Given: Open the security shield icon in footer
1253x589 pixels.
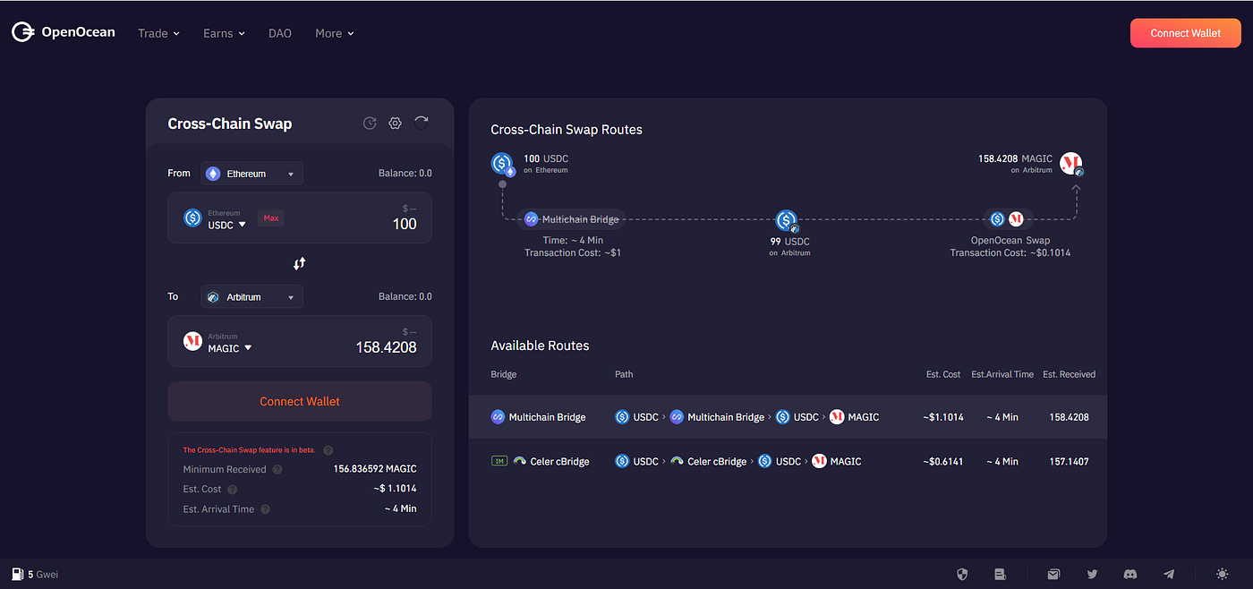Looking at the screenshot, I should click(x=962, y=574).
